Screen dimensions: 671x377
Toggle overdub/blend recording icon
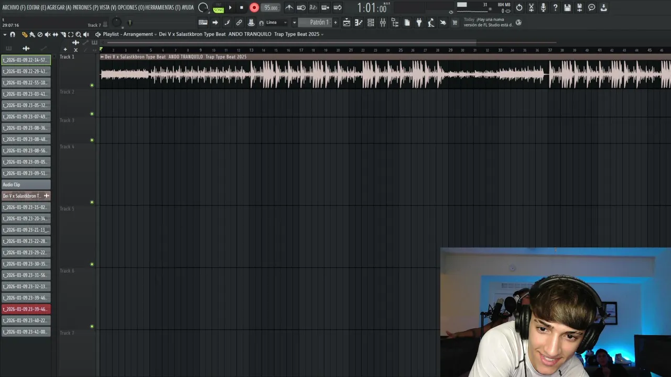325,7
